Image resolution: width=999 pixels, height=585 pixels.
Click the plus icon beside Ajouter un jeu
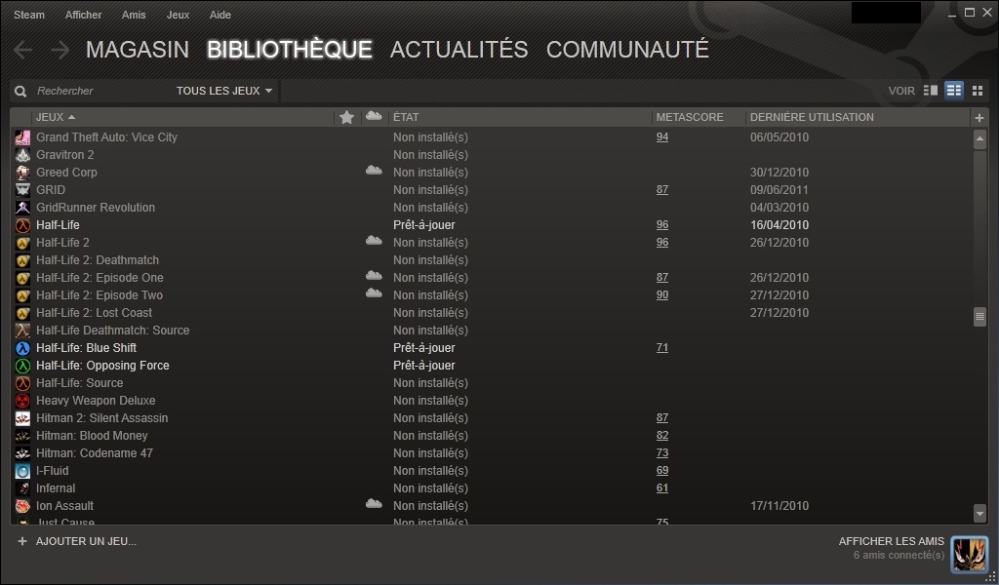[22, 541]
